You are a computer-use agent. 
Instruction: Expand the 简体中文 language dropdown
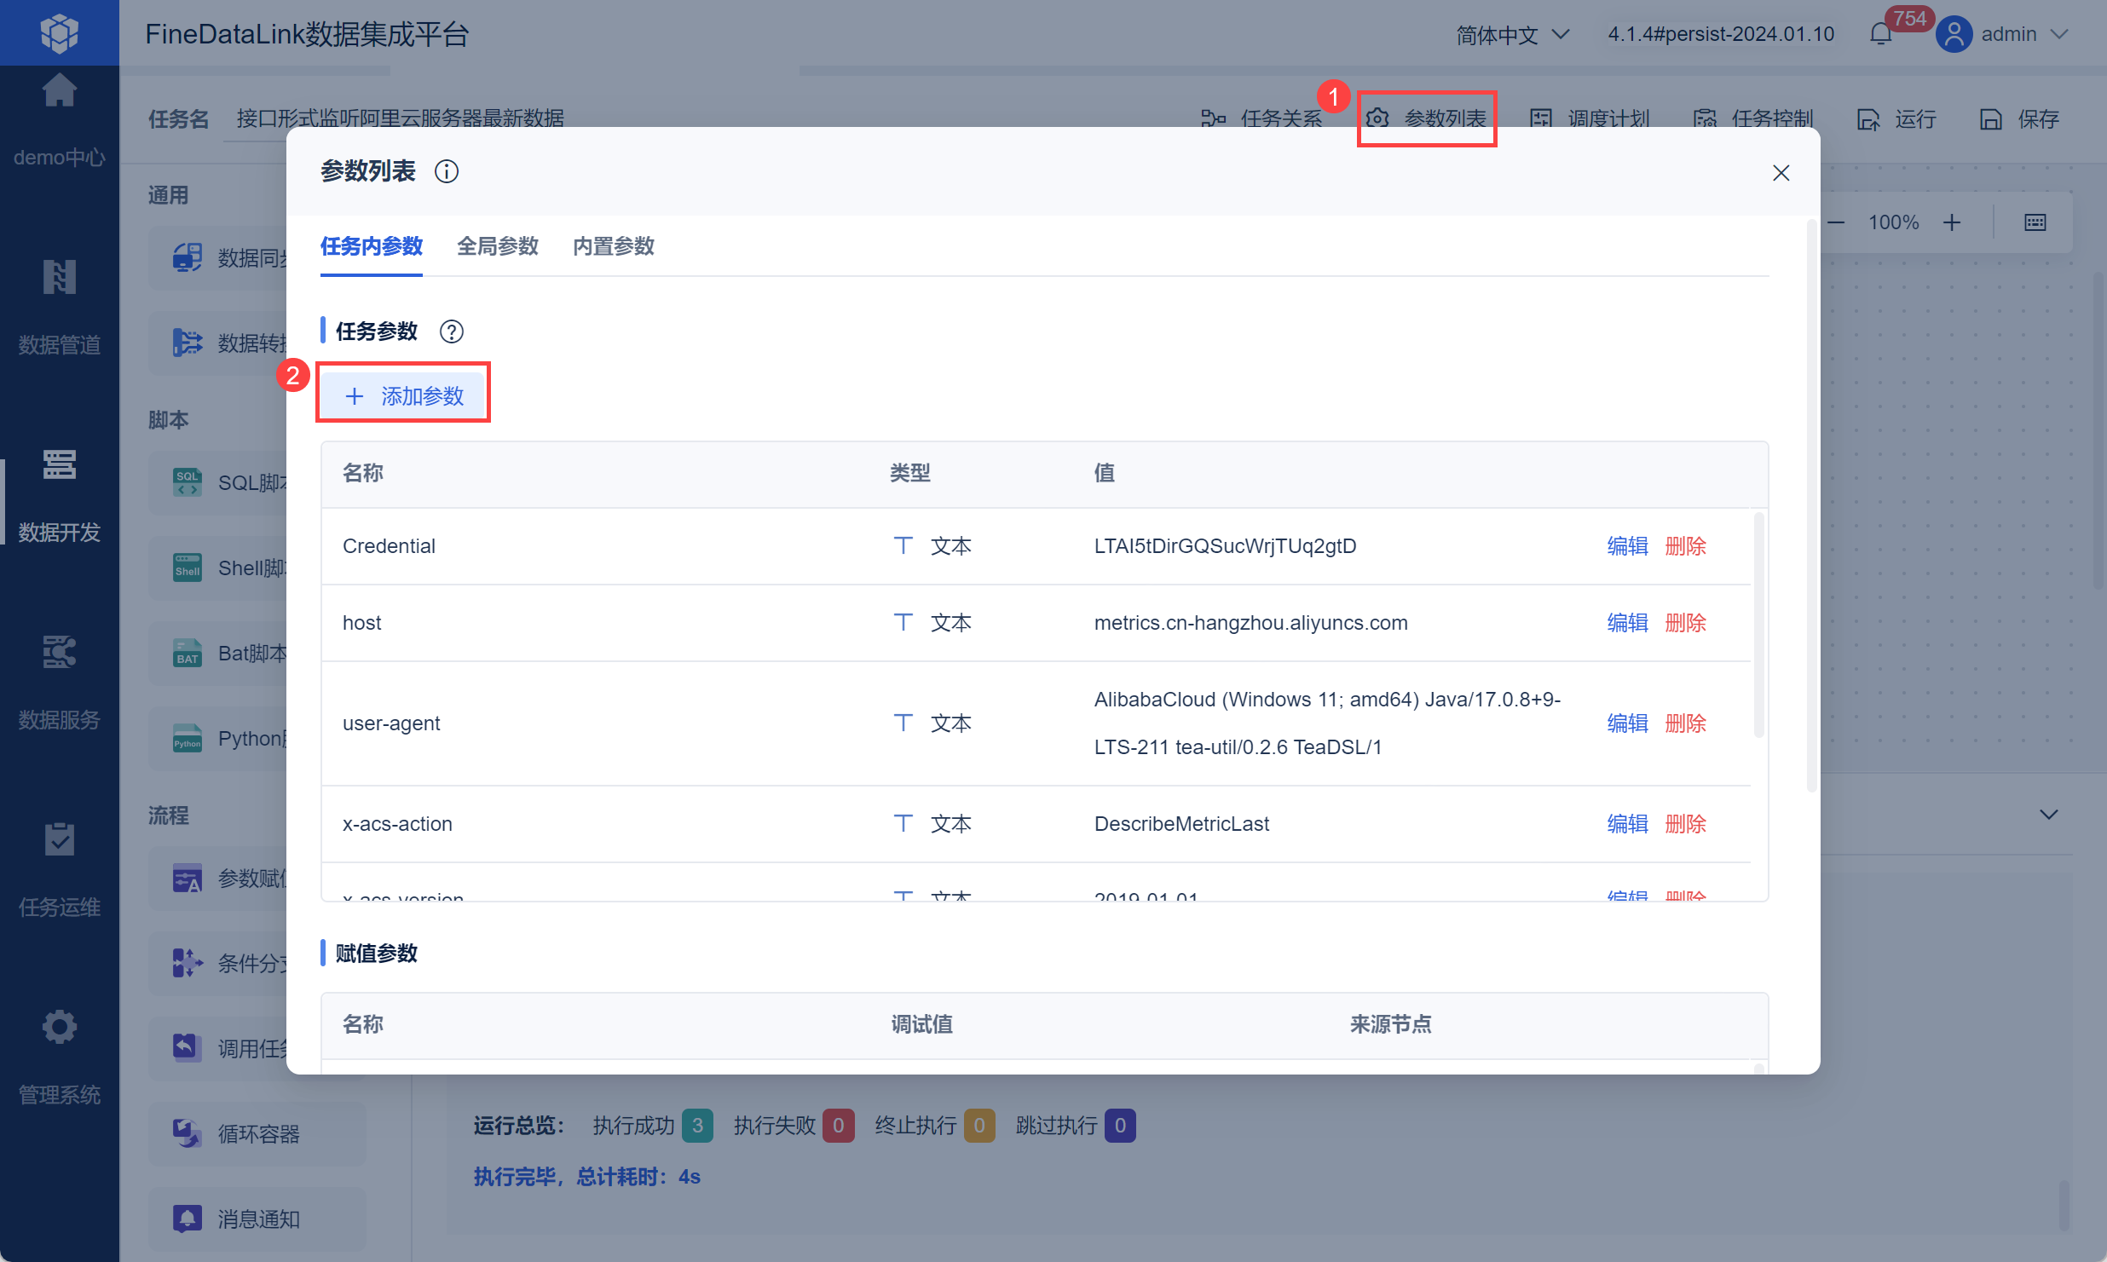1513,34
